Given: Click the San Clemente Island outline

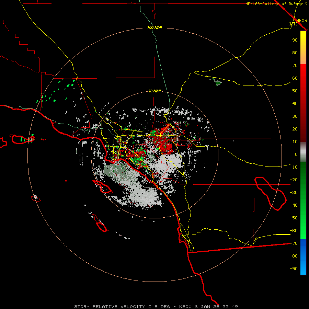Looking at the screenshot, I should tap(101, 223).
